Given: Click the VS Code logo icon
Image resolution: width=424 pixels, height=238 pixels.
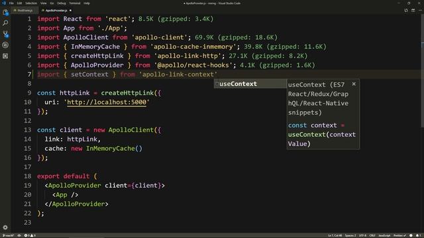Looking at the screenshot, I should coord(3,3).
